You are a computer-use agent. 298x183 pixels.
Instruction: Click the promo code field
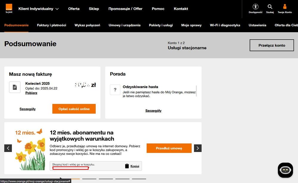click(x=96, y=166)
